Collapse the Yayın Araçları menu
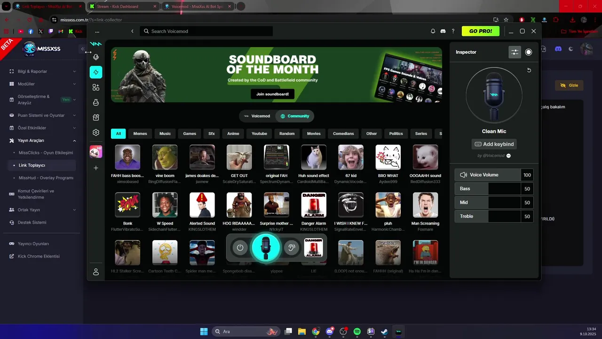Image resolution: width=602 pixels, height=339 pixels. click(x=42, y=140)
